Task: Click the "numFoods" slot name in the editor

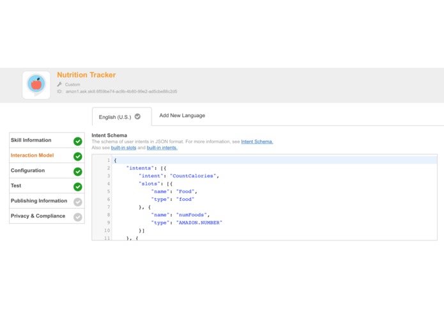Action: tap(191, 215)
